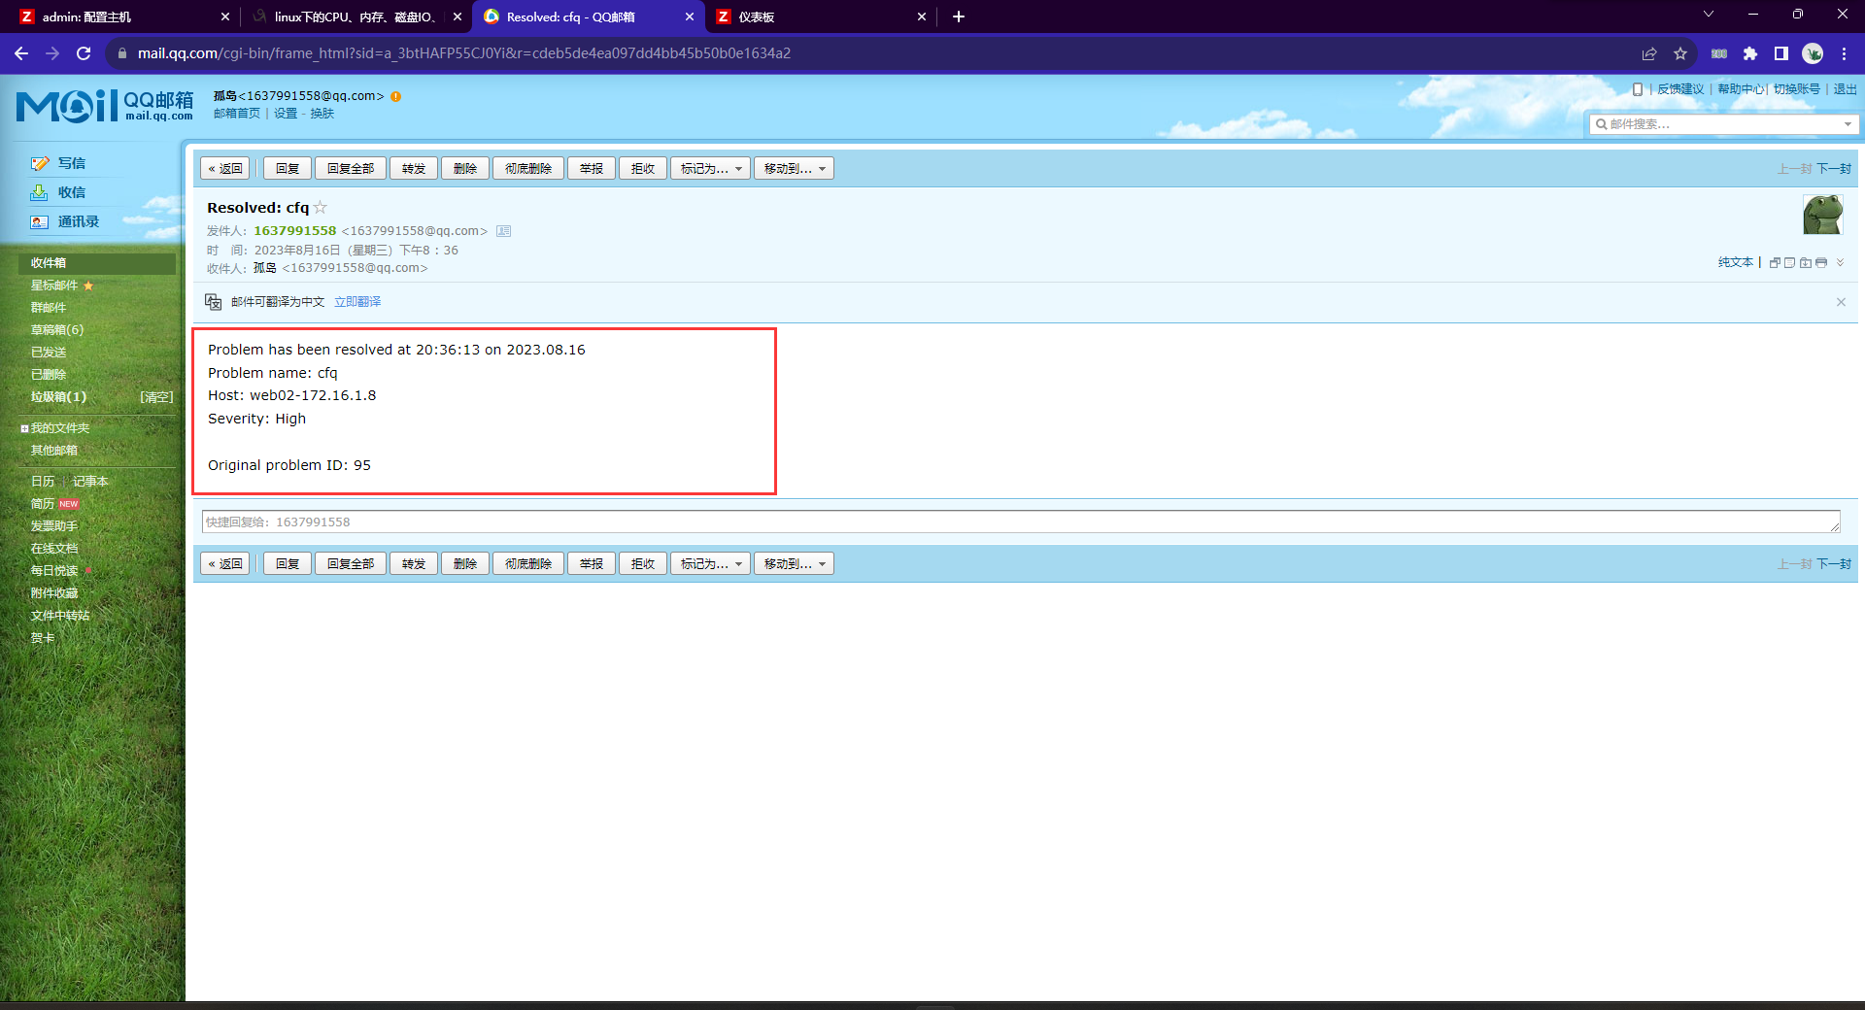The image size is (1865, 1010).
Task: Open Invoice assistant (发票助手)
Action: (54, 526)
